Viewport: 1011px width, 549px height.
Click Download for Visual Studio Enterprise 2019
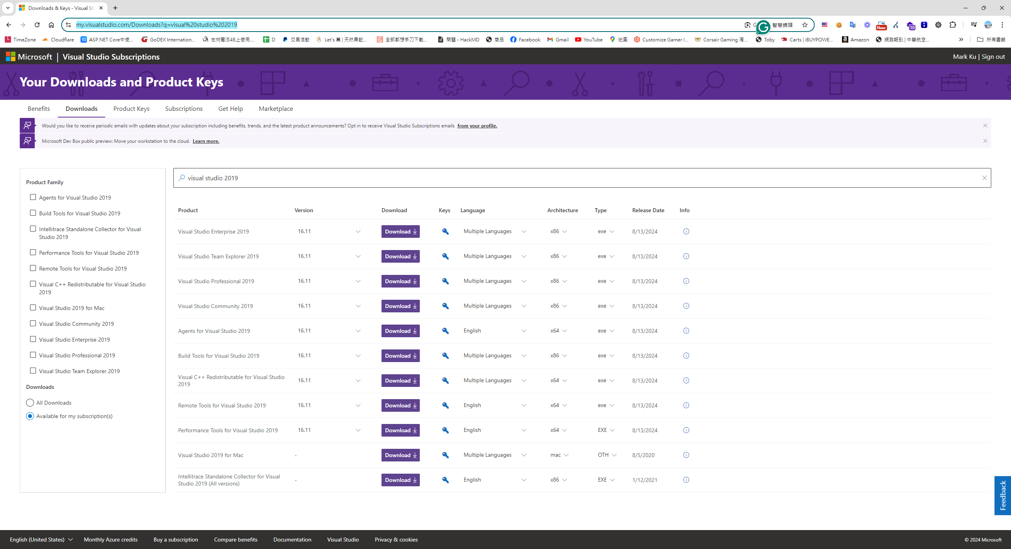[x=400, y=232]
